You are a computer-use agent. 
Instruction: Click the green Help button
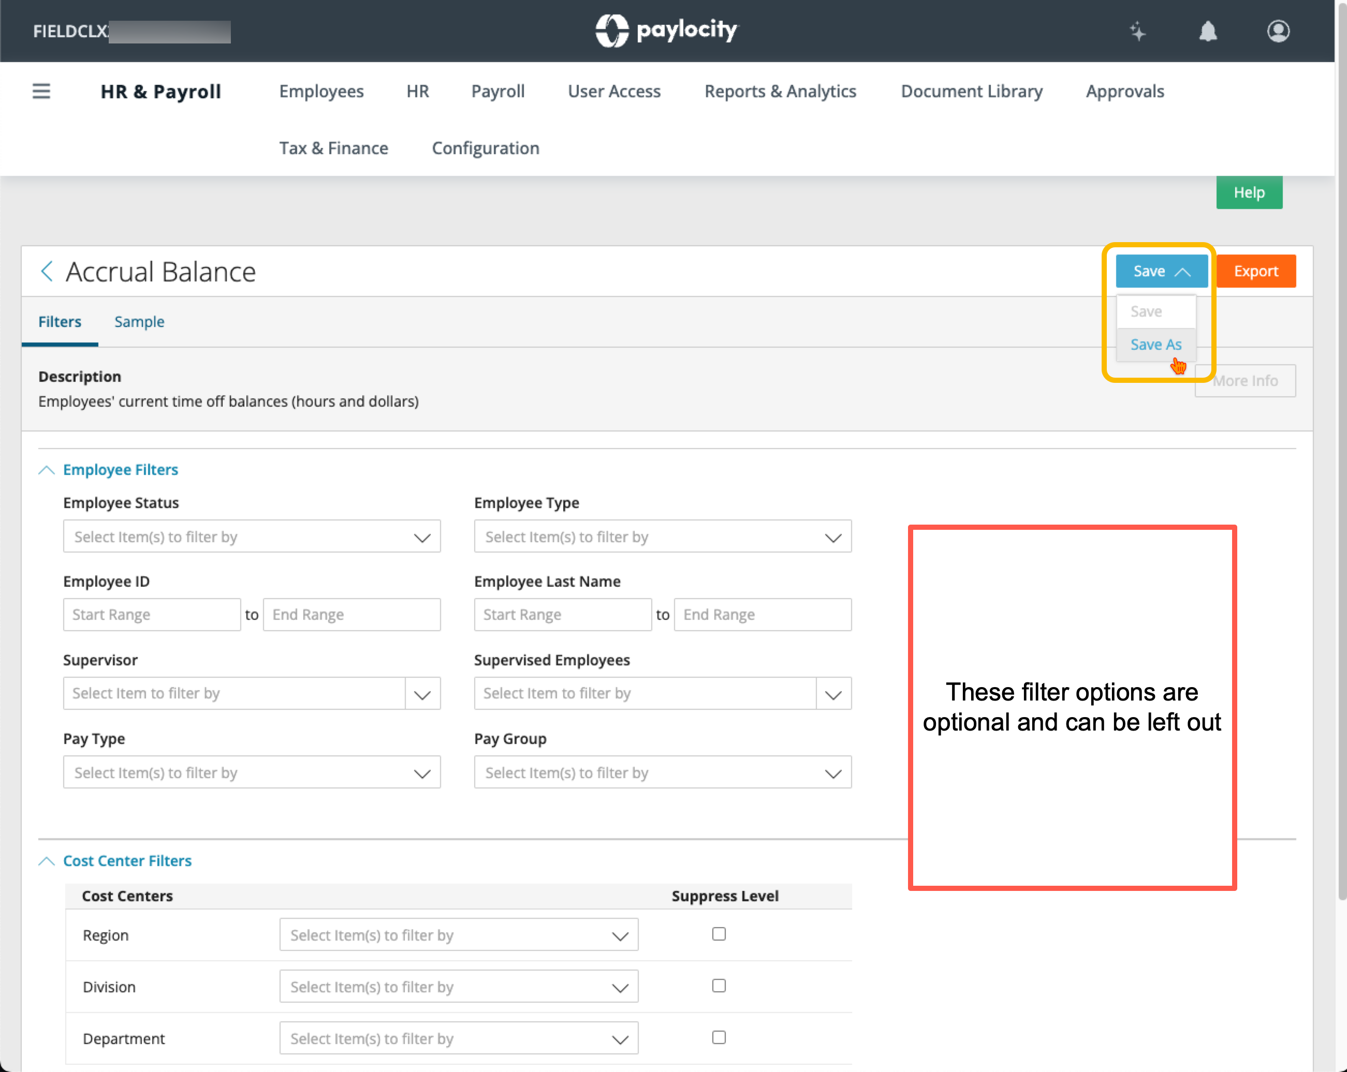pyautogui.click(x=1248, y=192)
